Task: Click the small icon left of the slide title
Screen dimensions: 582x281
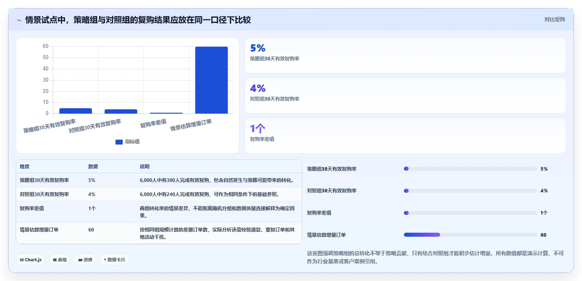Action: click(x=19, y=20)
